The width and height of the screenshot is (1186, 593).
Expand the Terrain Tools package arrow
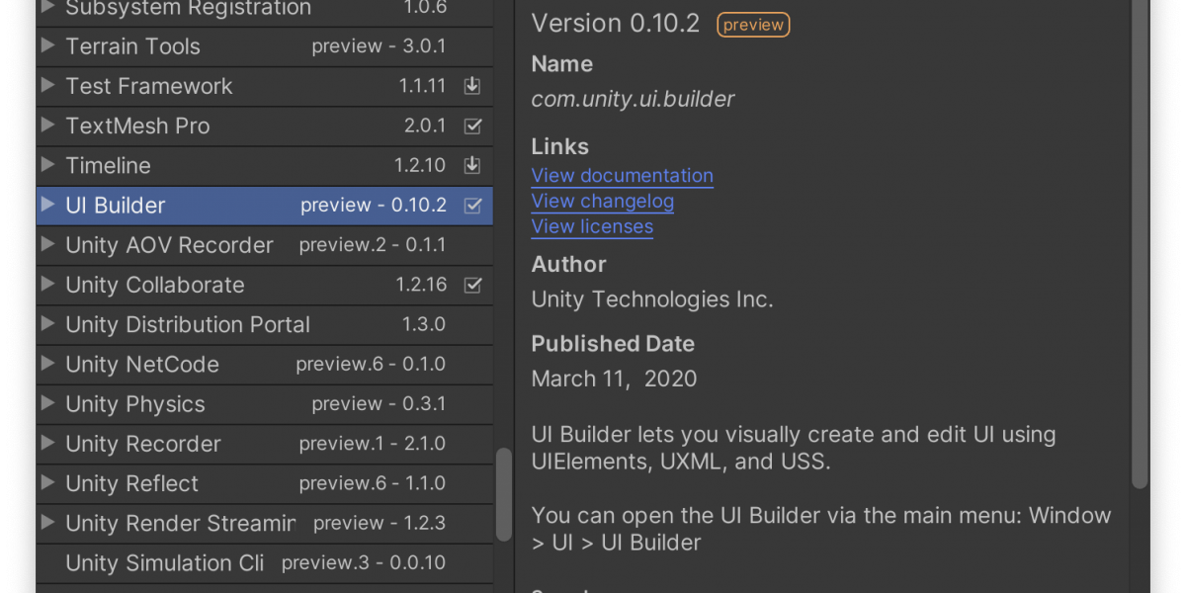(x=47, y=45)
